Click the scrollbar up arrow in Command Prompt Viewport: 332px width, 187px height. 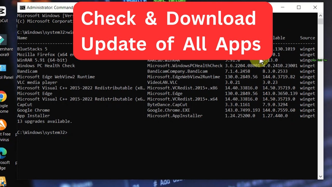click(x=321, y=15)
